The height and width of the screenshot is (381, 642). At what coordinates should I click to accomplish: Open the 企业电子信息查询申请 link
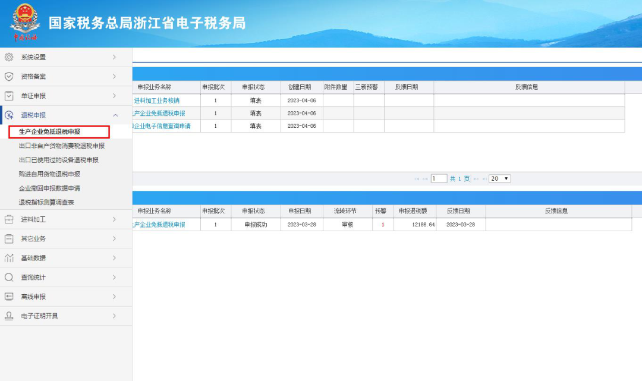click(x=162, y=126)
